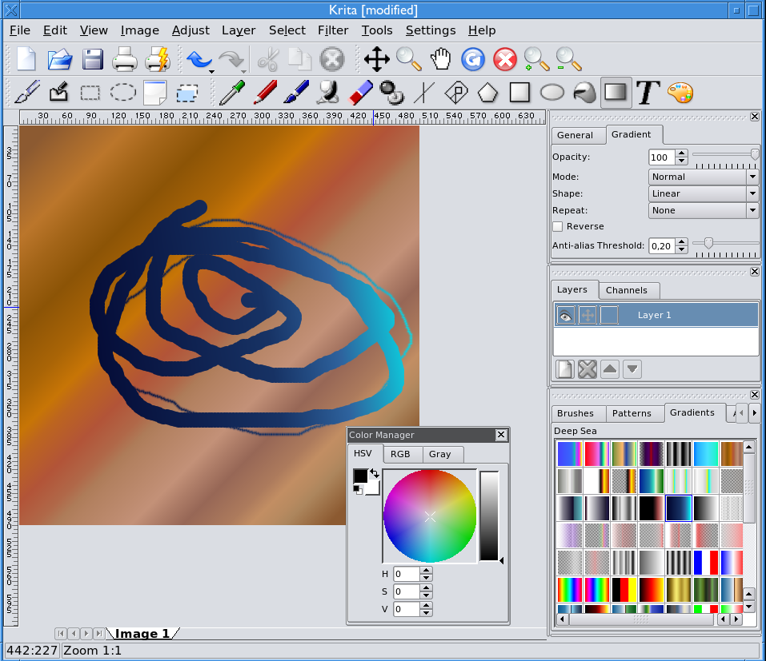
Task: Select the Eraser tool
Action: [361, 92]
